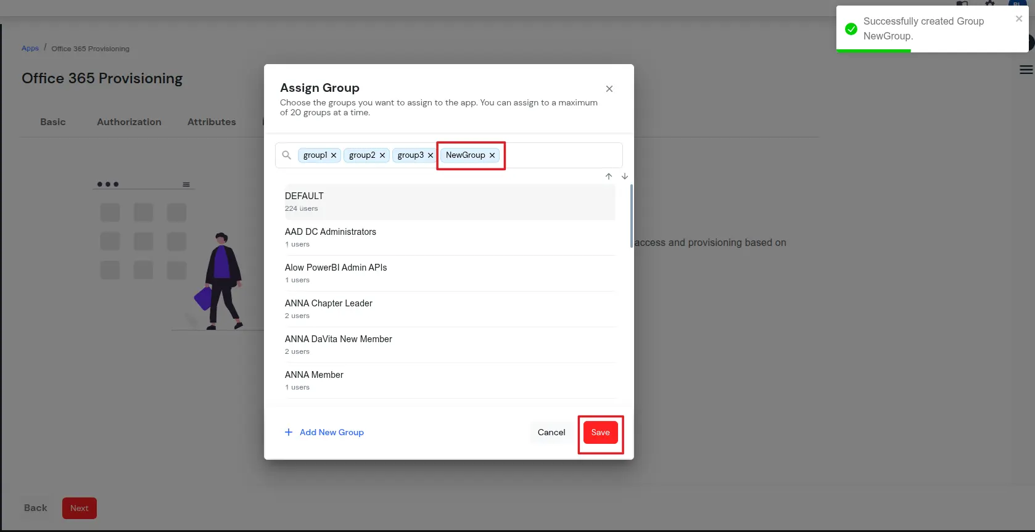This screenshot has width=1035, height=532.
Task: Remove the group3 chip
Action: click(x=431, y=155)
